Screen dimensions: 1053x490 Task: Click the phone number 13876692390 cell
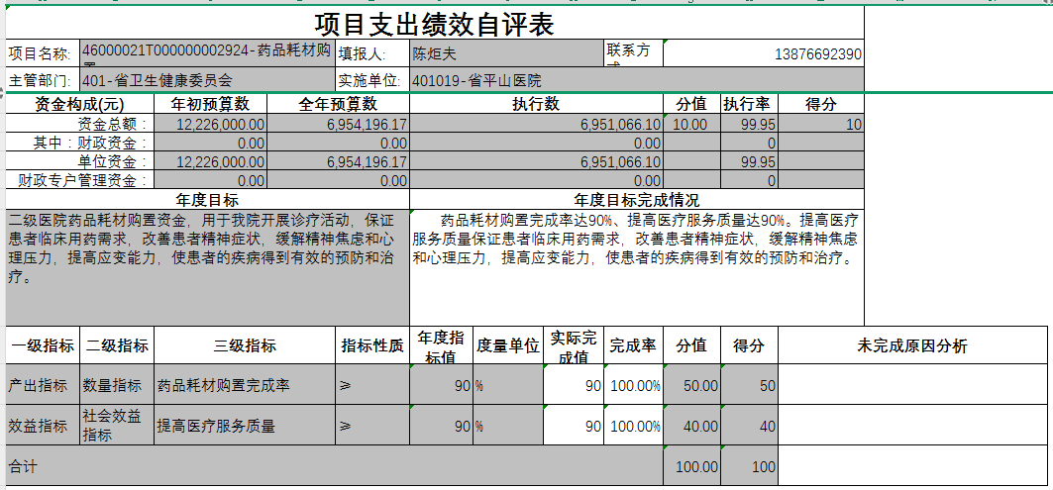click(763, 54)
